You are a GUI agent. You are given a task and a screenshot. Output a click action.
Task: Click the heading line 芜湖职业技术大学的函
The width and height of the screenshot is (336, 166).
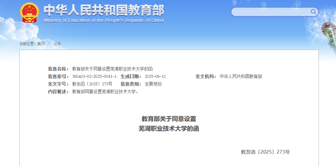click(x=169, y=128)
